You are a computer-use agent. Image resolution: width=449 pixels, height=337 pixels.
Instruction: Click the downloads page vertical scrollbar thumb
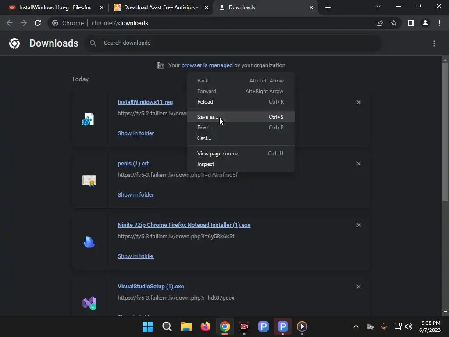point(445,132)
